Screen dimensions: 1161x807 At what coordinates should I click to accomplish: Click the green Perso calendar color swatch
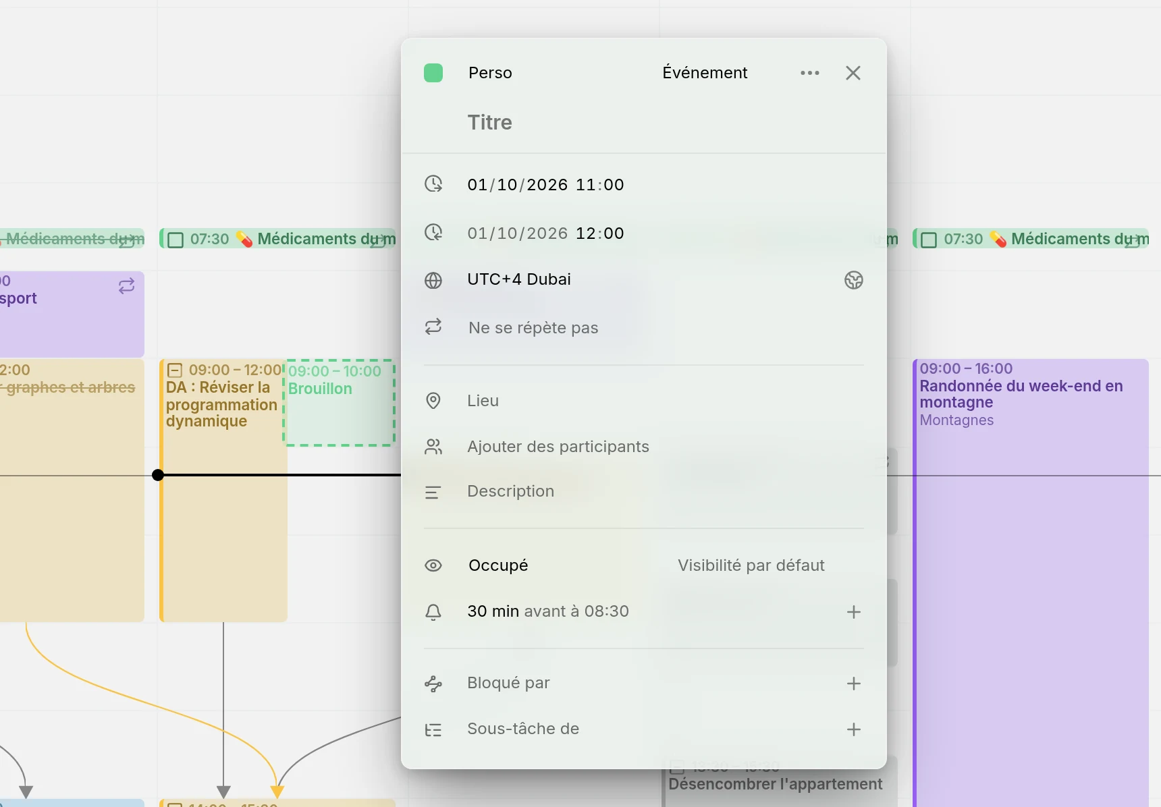click(x=433, y=73)
